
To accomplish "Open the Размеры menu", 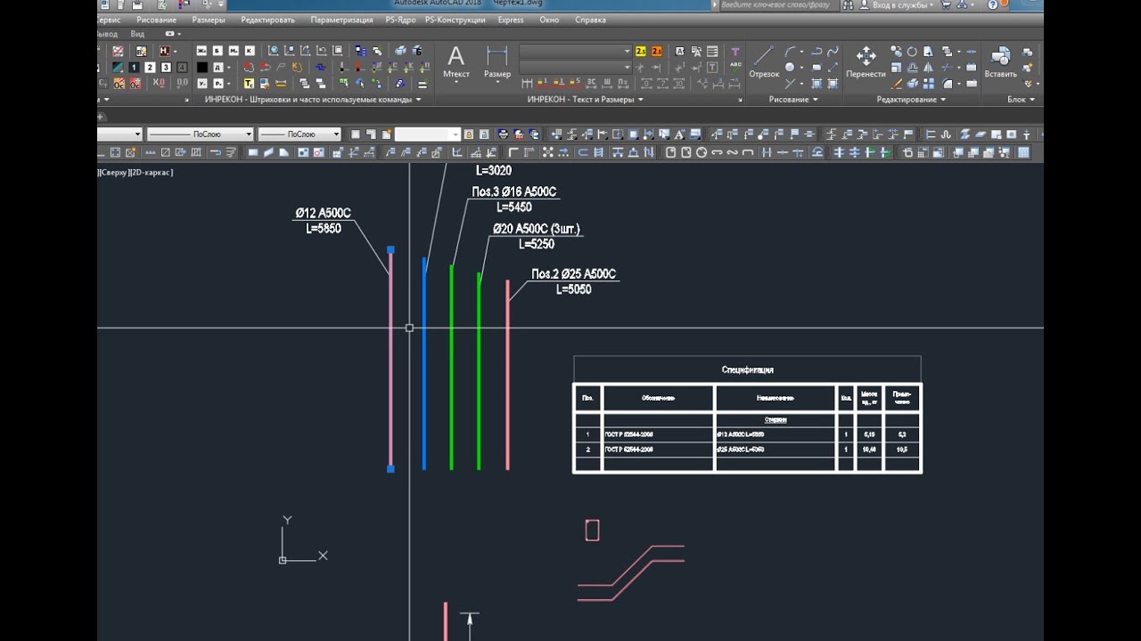I will 209,20.
